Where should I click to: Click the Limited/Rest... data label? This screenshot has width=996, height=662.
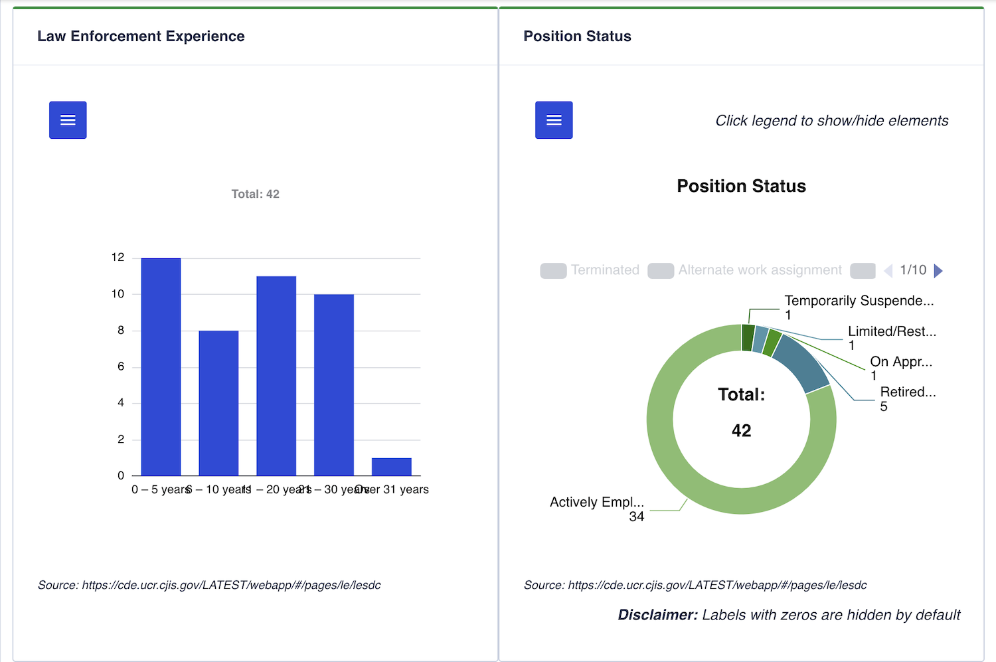(892, 338)
